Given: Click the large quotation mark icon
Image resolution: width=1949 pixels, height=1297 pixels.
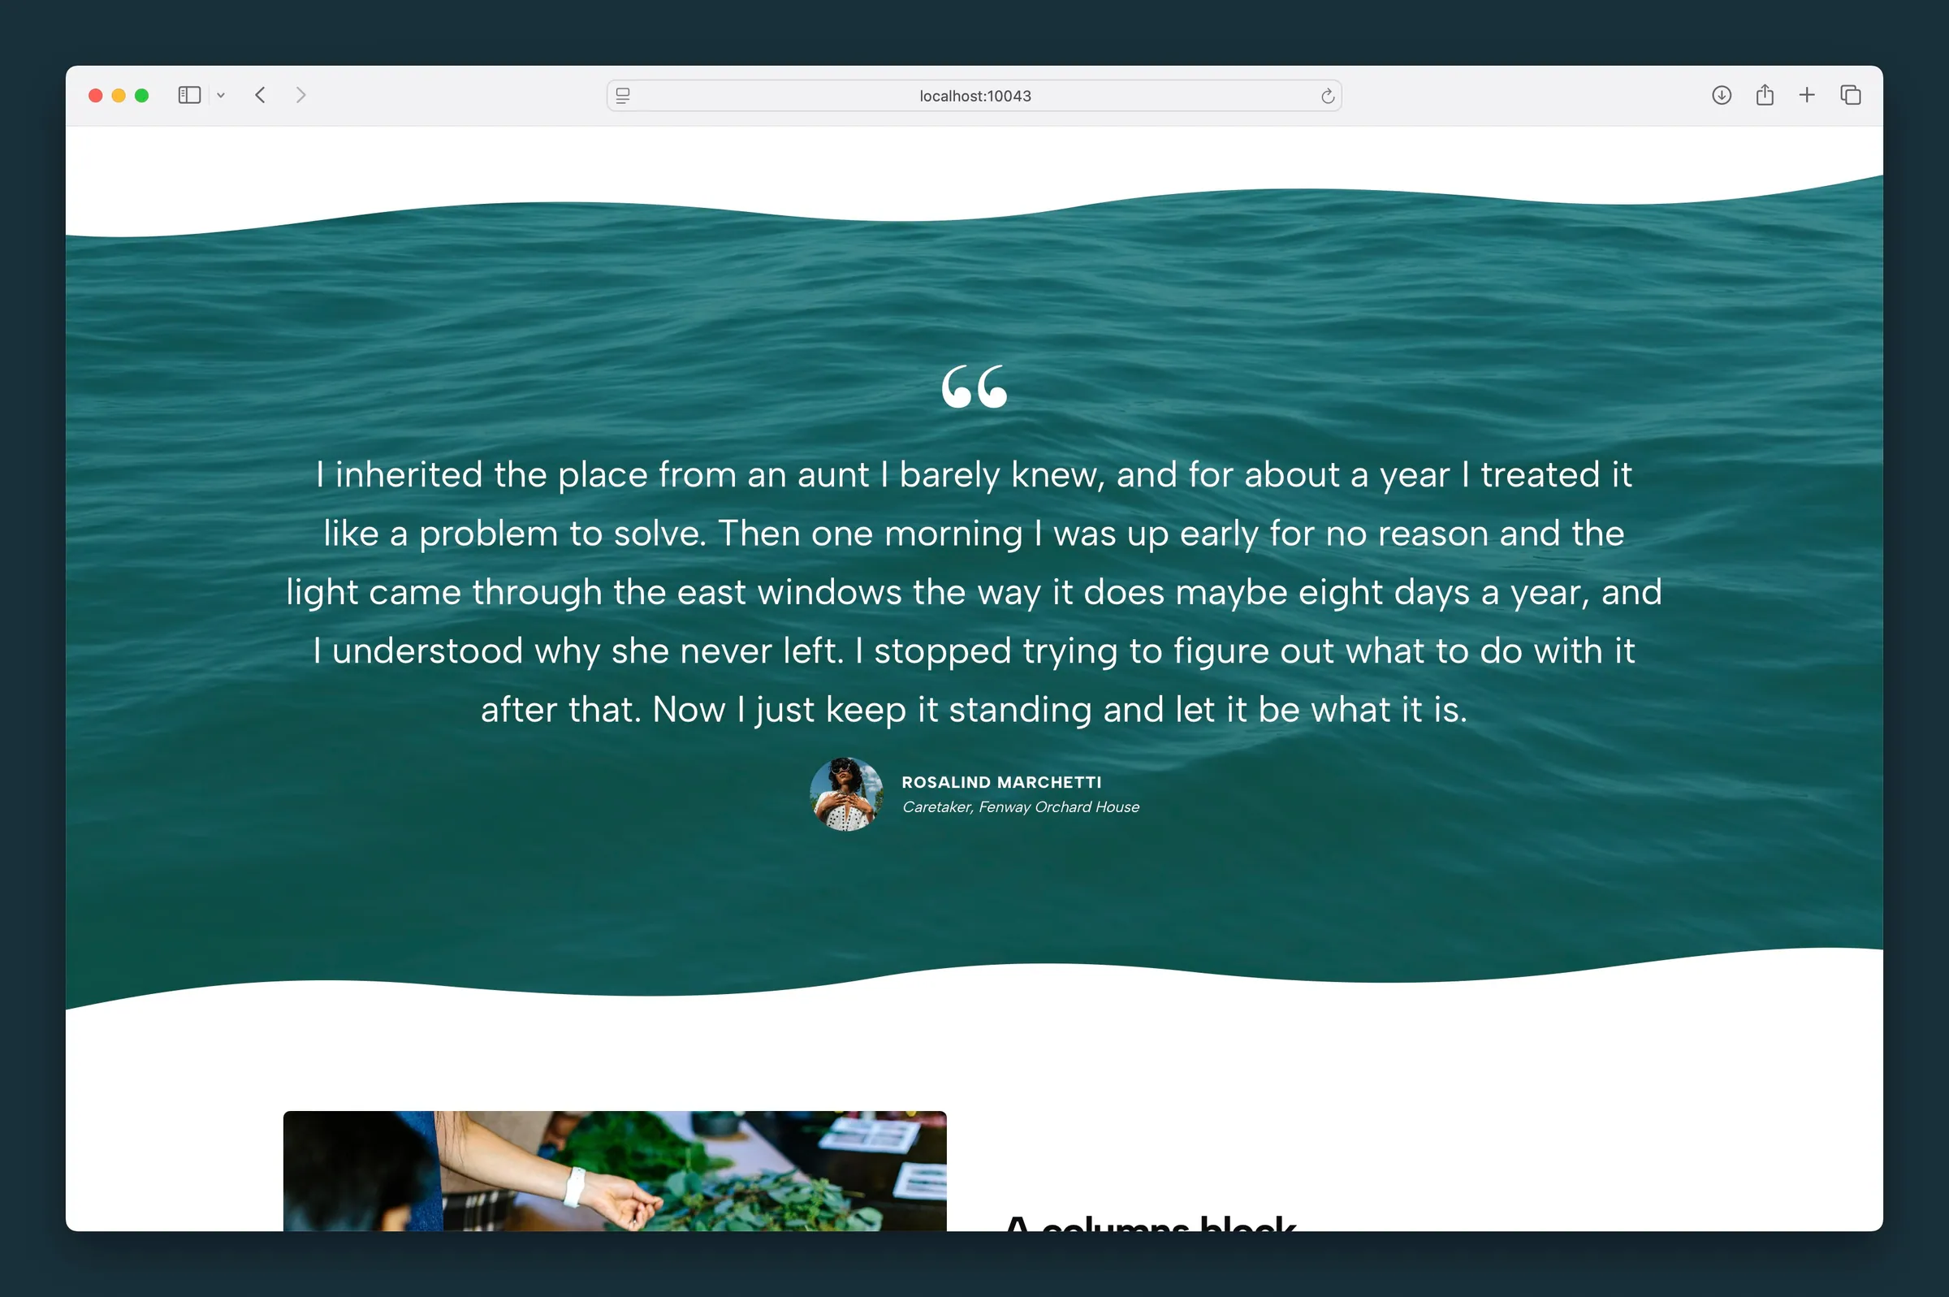Looking at the screenshot, I should tap(974, 387).
